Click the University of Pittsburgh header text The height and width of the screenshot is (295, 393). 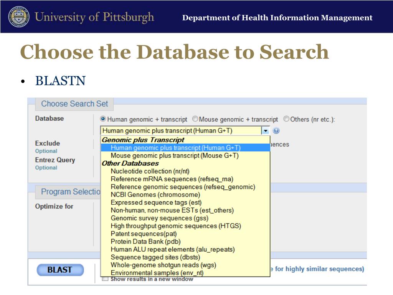tap(94, 17)
